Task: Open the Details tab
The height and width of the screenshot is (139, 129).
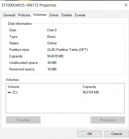Action: (66, 15)
